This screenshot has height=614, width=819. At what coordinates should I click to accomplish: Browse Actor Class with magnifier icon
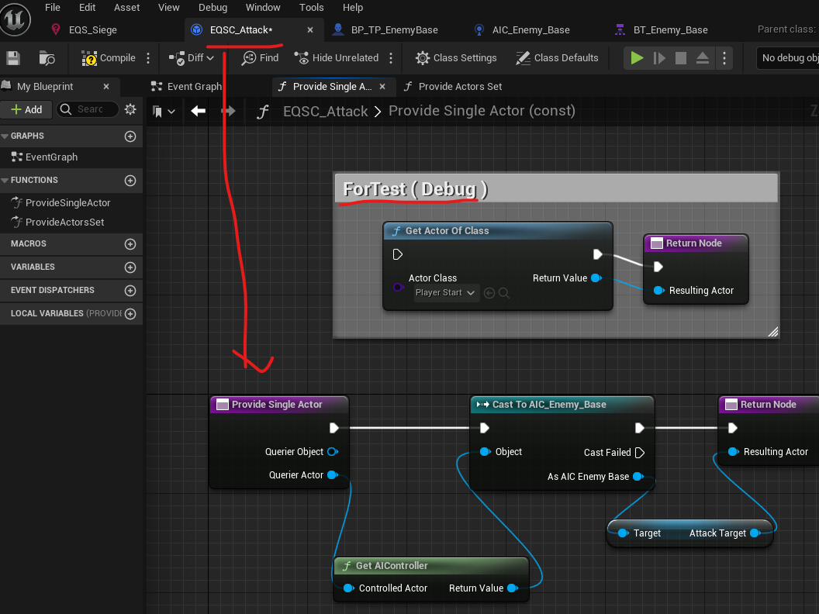pos(504,293)
